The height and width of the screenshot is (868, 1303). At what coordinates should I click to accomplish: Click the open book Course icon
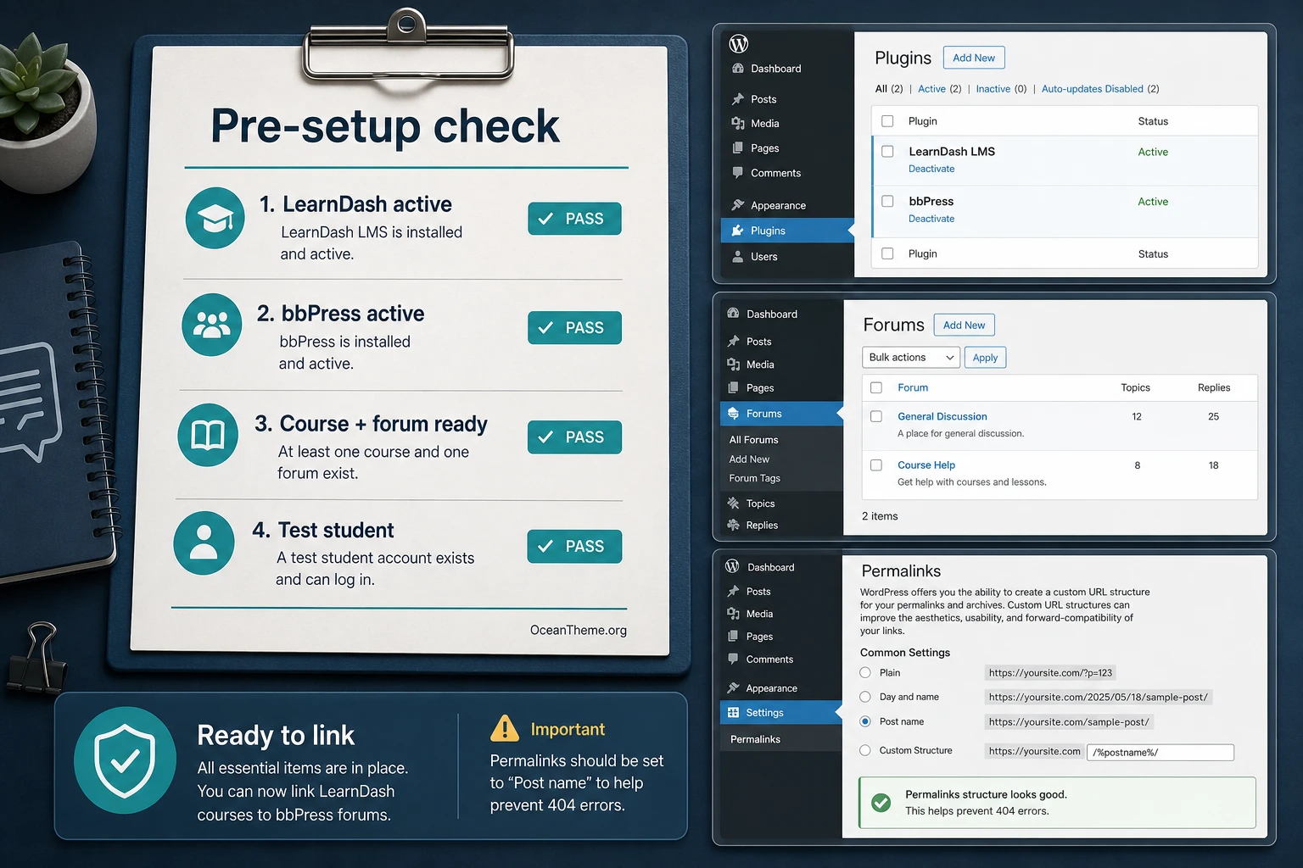208,435
